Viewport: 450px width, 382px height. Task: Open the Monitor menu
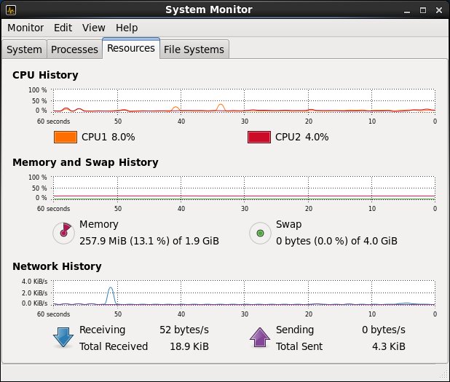coord(25,28)
